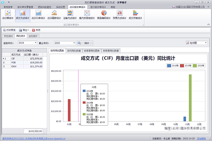
Task: Click the app logo icon in title bar
Action: point(3,2)
